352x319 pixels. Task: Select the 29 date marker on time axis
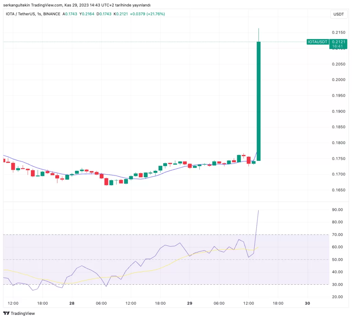(190, 303)
